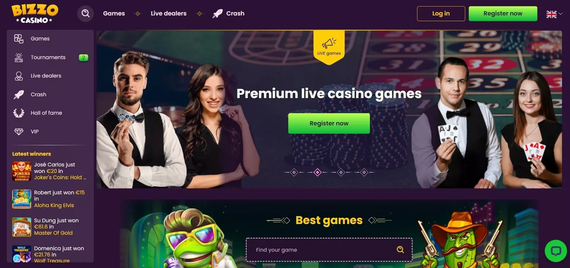This screenshot has width=570, height=268.
Task: Click the Log in button
Action: [x=441, y=14]
